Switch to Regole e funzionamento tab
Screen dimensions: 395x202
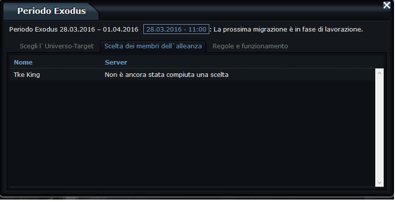click(x=250, y=46)
